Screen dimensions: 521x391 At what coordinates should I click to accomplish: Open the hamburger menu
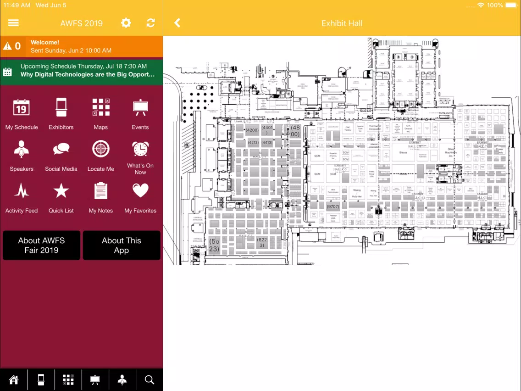[13, 23]
